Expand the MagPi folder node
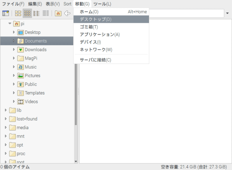Screen dimensions: 232x170 [14, 58]
